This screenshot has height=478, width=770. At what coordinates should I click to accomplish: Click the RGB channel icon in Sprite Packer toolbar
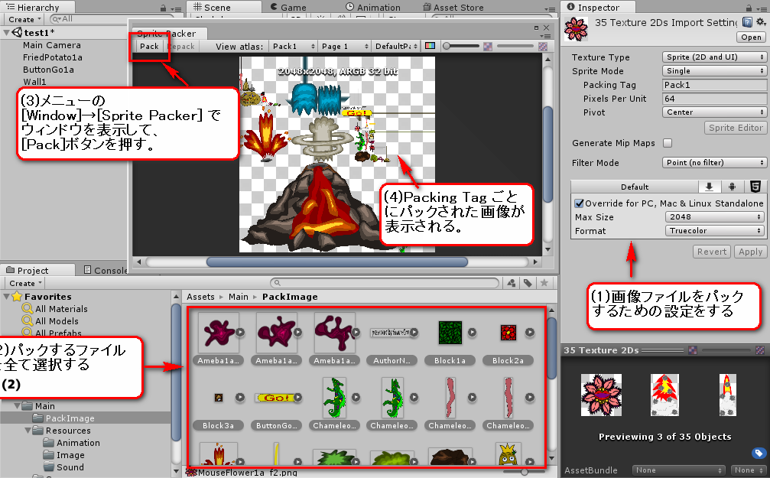pyautogui.click(x=430, y=46)
